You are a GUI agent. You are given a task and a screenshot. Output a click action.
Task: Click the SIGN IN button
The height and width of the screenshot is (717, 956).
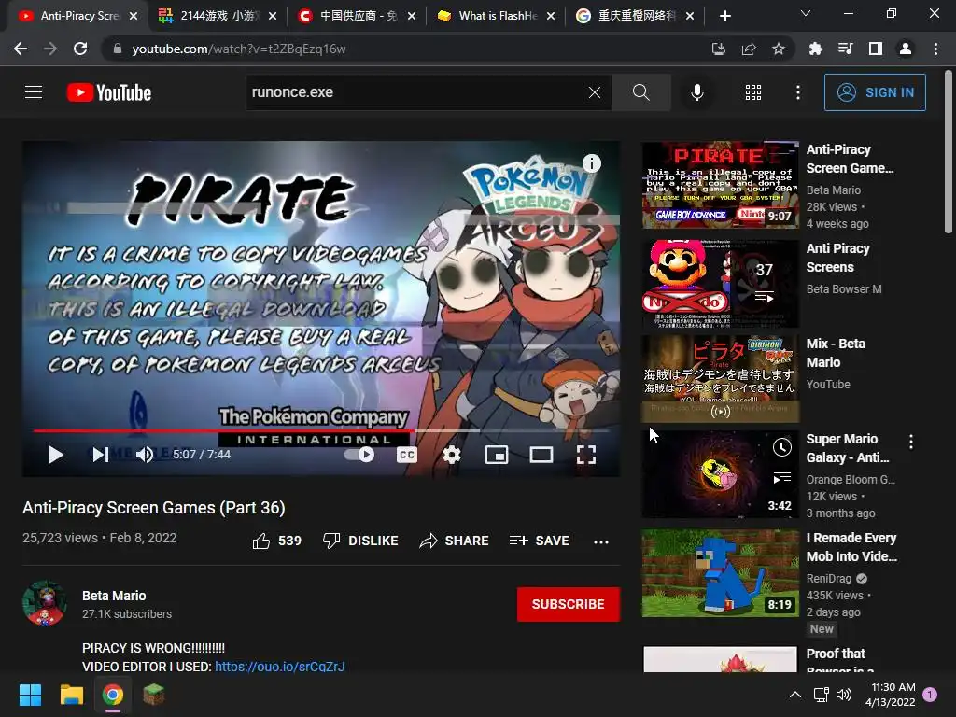coord(875,92)
